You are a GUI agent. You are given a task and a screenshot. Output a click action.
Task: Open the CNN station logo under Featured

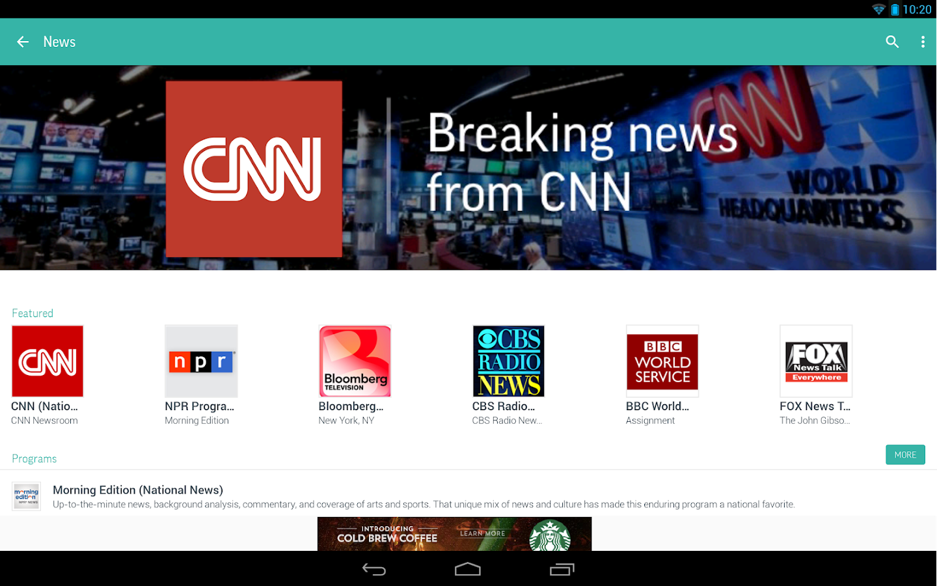[48, 361]
